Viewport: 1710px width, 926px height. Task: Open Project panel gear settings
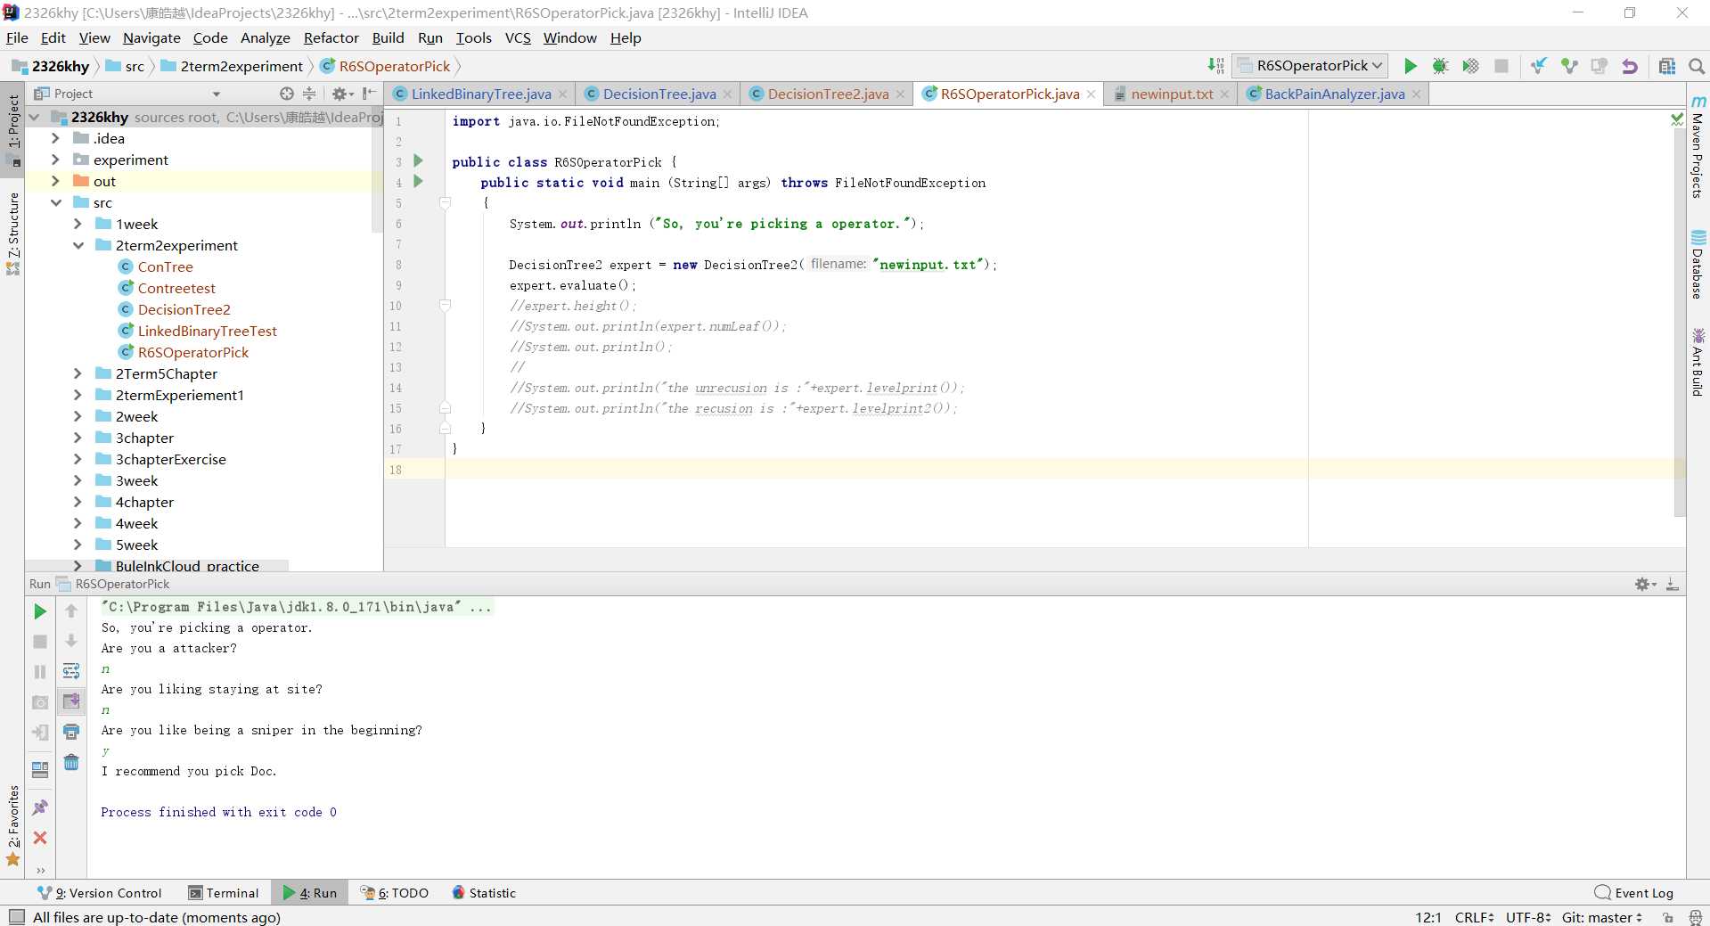342,94
